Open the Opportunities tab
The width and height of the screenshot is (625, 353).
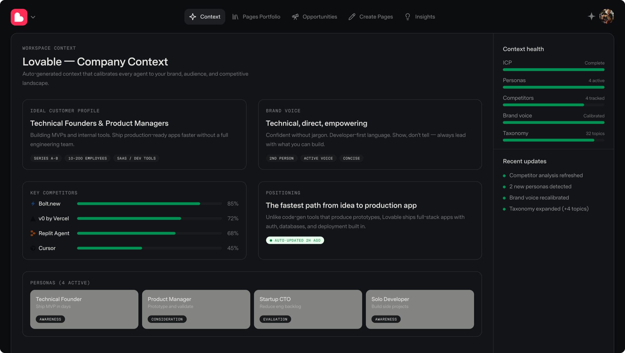(314, 17)
